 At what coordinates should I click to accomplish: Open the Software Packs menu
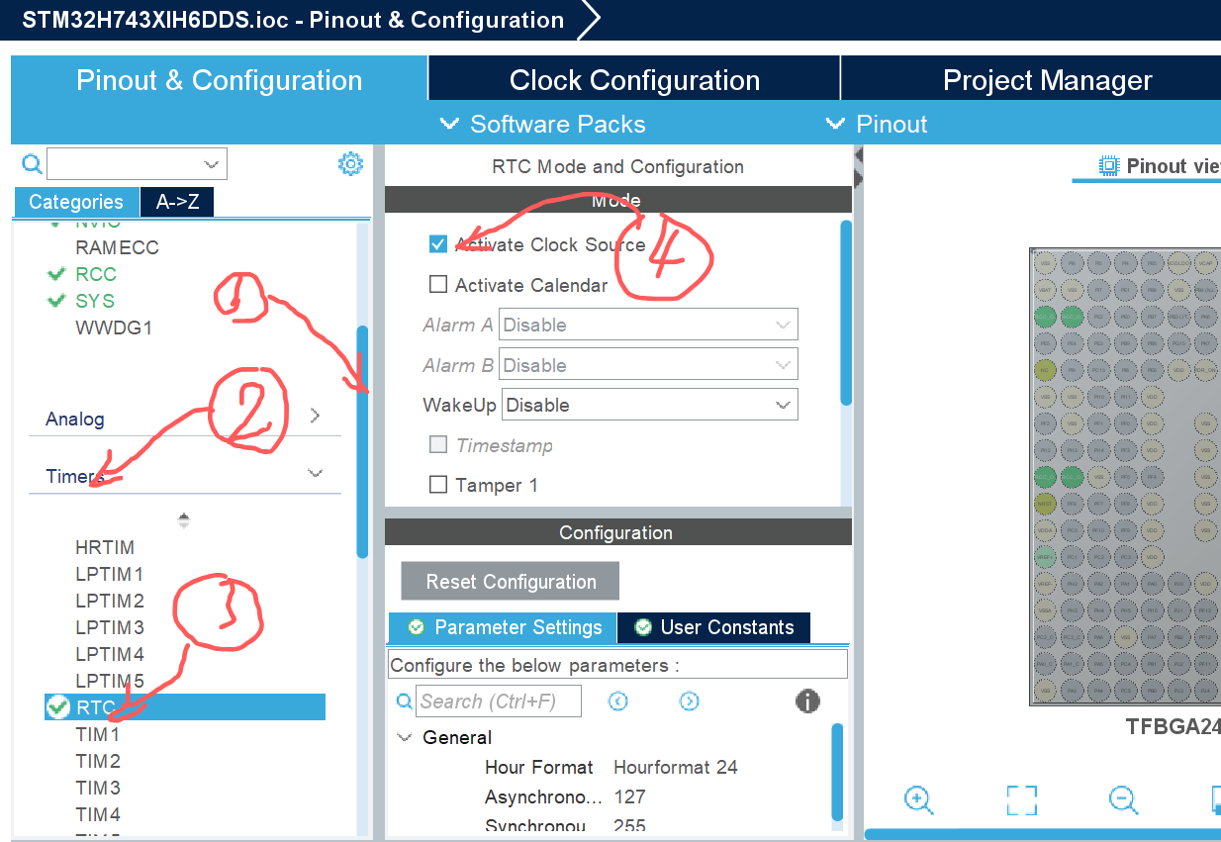[543, 124]
